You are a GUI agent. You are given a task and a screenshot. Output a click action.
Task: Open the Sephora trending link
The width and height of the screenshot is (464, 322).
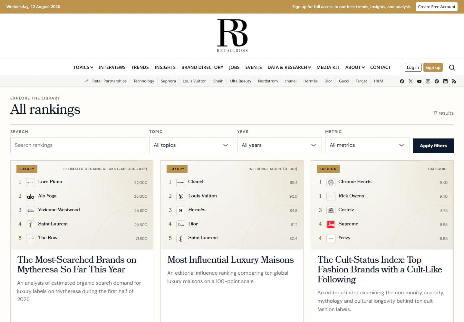pos(168,81)
